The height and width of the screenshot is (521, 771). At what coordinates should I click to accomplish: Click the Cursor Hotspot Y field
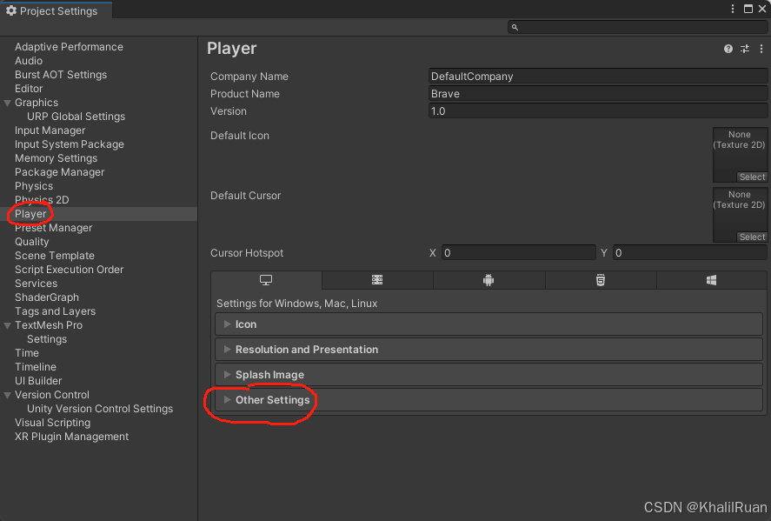point(690,253)
